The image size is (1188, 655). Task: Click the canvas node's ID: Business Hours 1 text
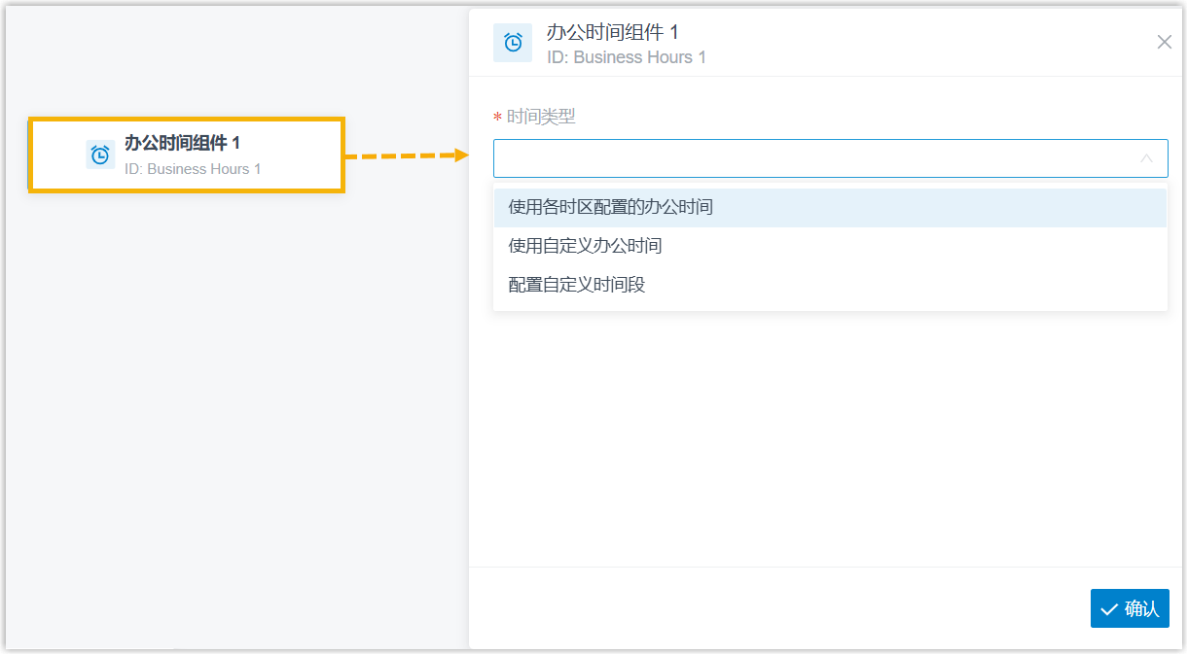point(193,169)
